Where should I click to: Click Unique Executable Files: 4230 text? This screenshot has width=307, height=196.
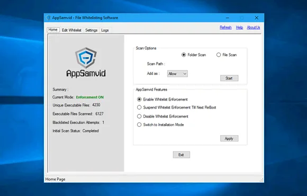click(76, 105)
